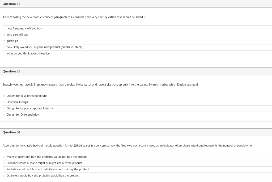Choose "Design to support corporate identity"
272x182 pixels.
[4, 108]
